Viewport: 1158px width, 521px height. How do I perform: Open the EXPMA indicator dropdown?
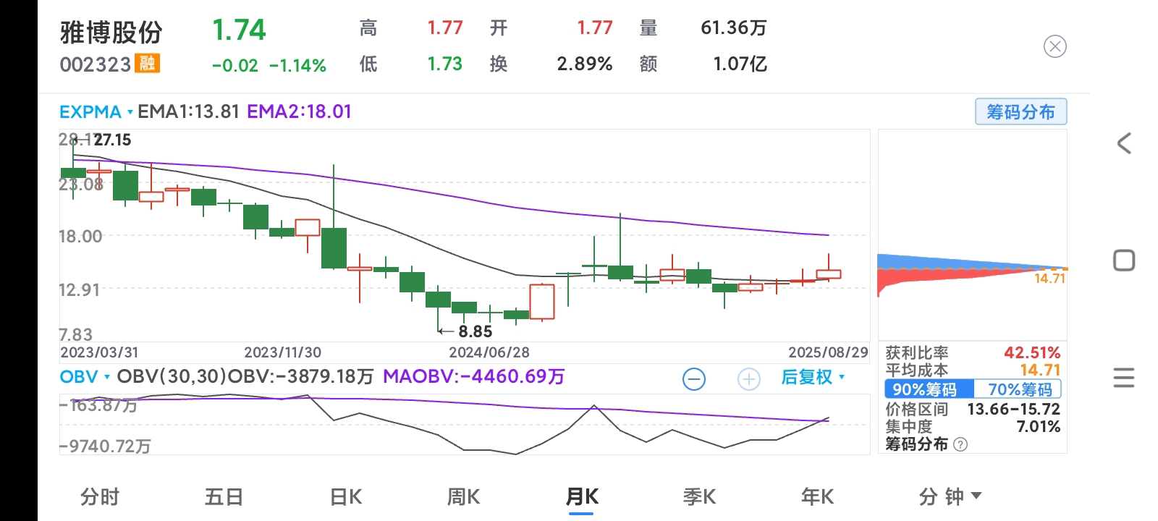96,112
